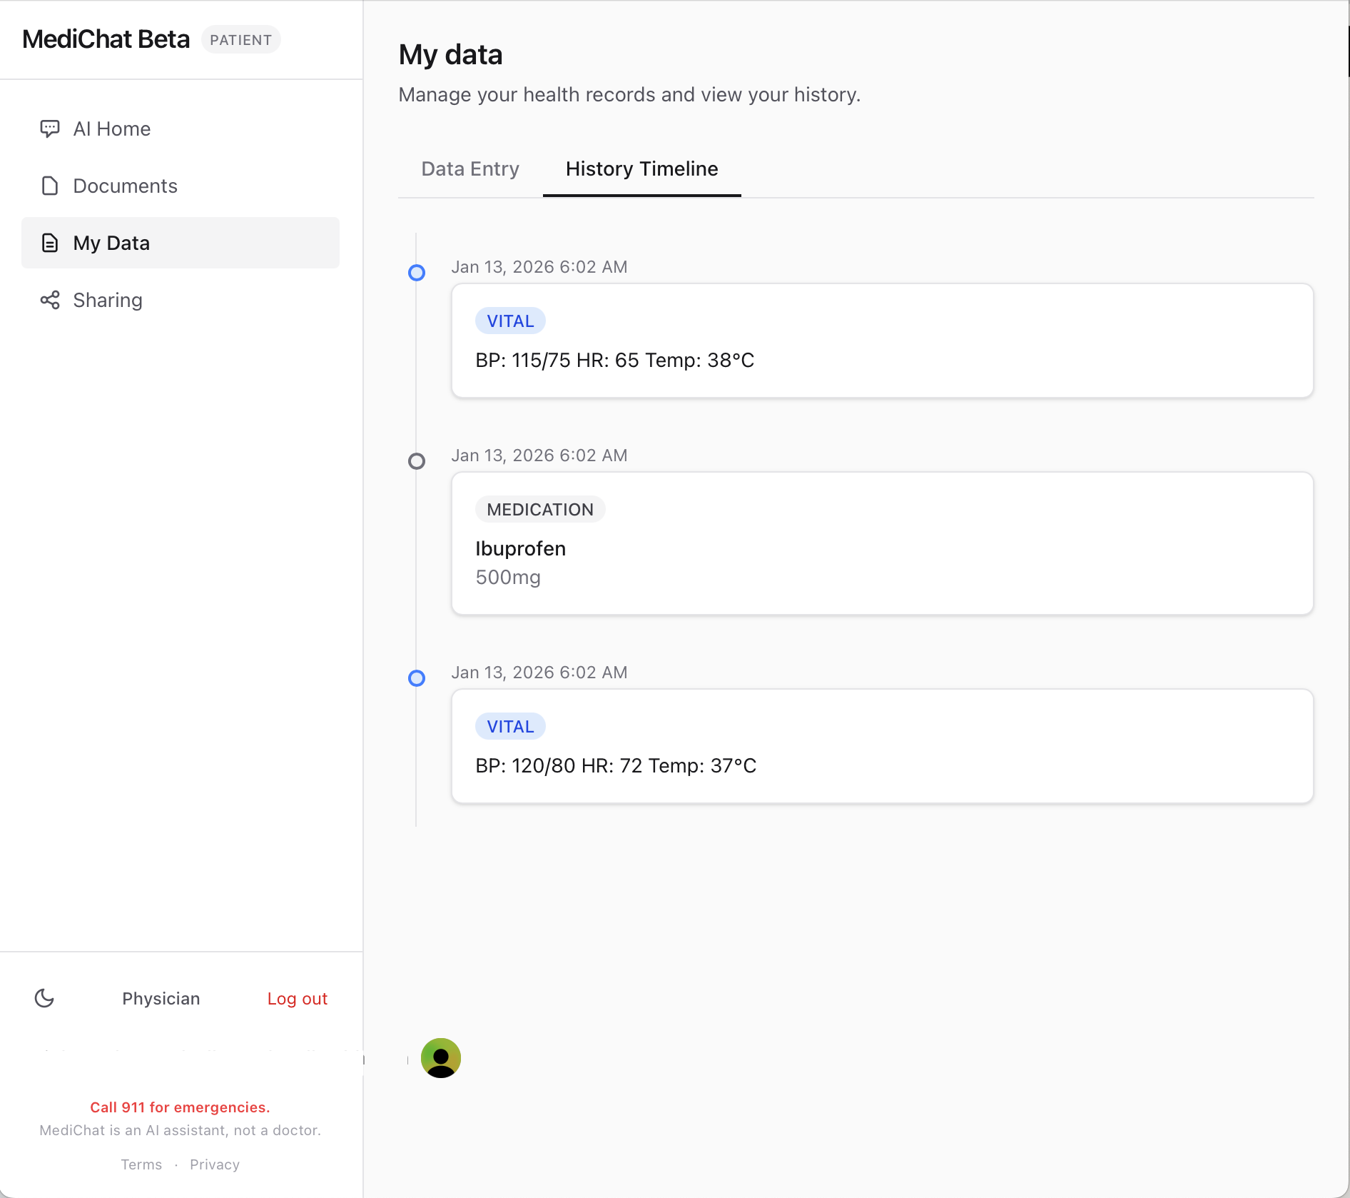The width and height of the screenshot is (1350, 1198).
Task: Click the timeline marker beside the Ibuprofen entry
Action: pyautogui.click(x=417, y=461)
